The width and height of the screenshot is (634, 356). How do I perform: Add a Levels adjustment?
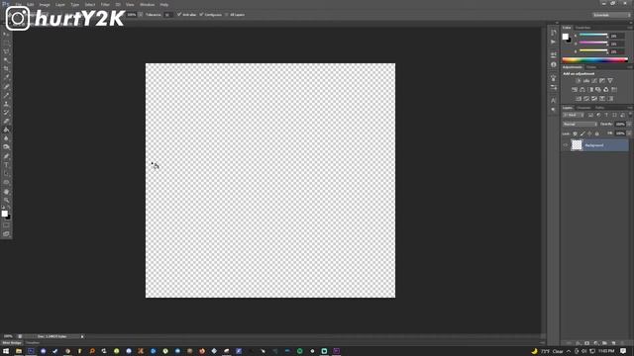pyautogui.click(x=586, y=81)
